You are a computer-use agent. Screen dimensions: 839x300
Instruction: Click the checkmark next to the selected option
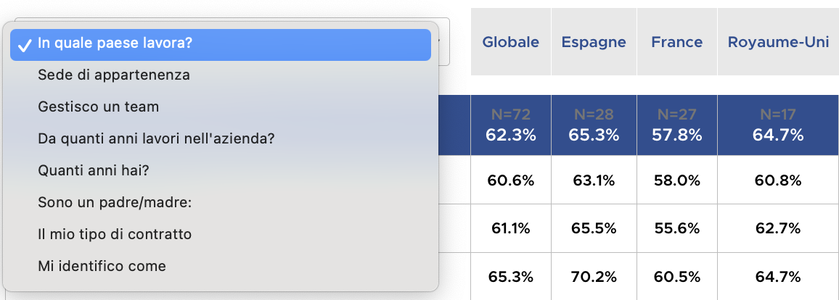(25, 44)
